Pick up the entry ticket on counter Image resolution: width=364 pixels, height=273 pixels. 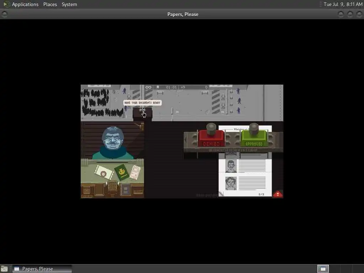(x=103, y=172)
